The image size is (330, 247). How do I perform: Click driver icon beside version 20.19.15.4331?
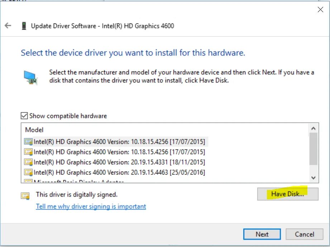28,162
